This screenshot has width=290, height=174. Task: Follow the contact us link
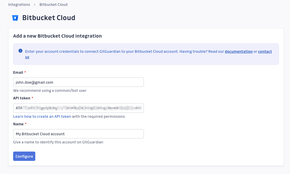[265, 52]
